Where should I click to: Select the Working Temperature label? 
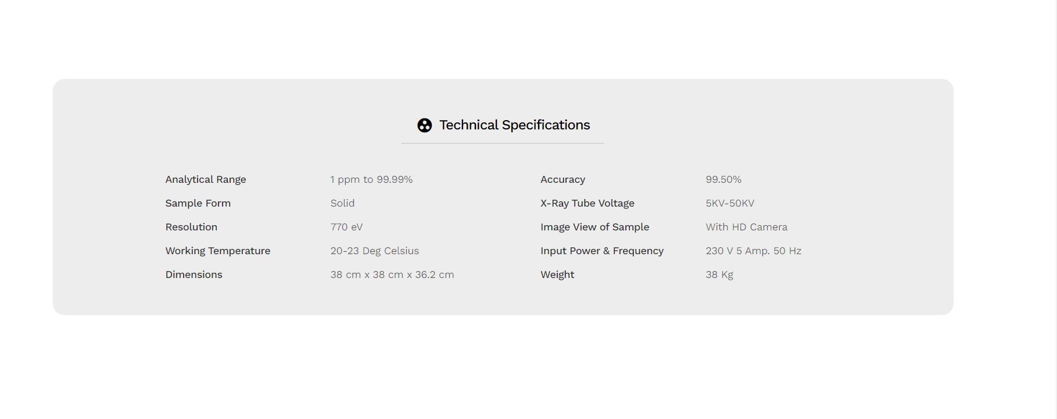pos(218,251)
